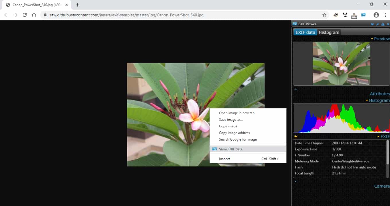Click the CenterWeightedAverage value
The height and width of the screenshot is (206, 390).
(x=351, y=161)
